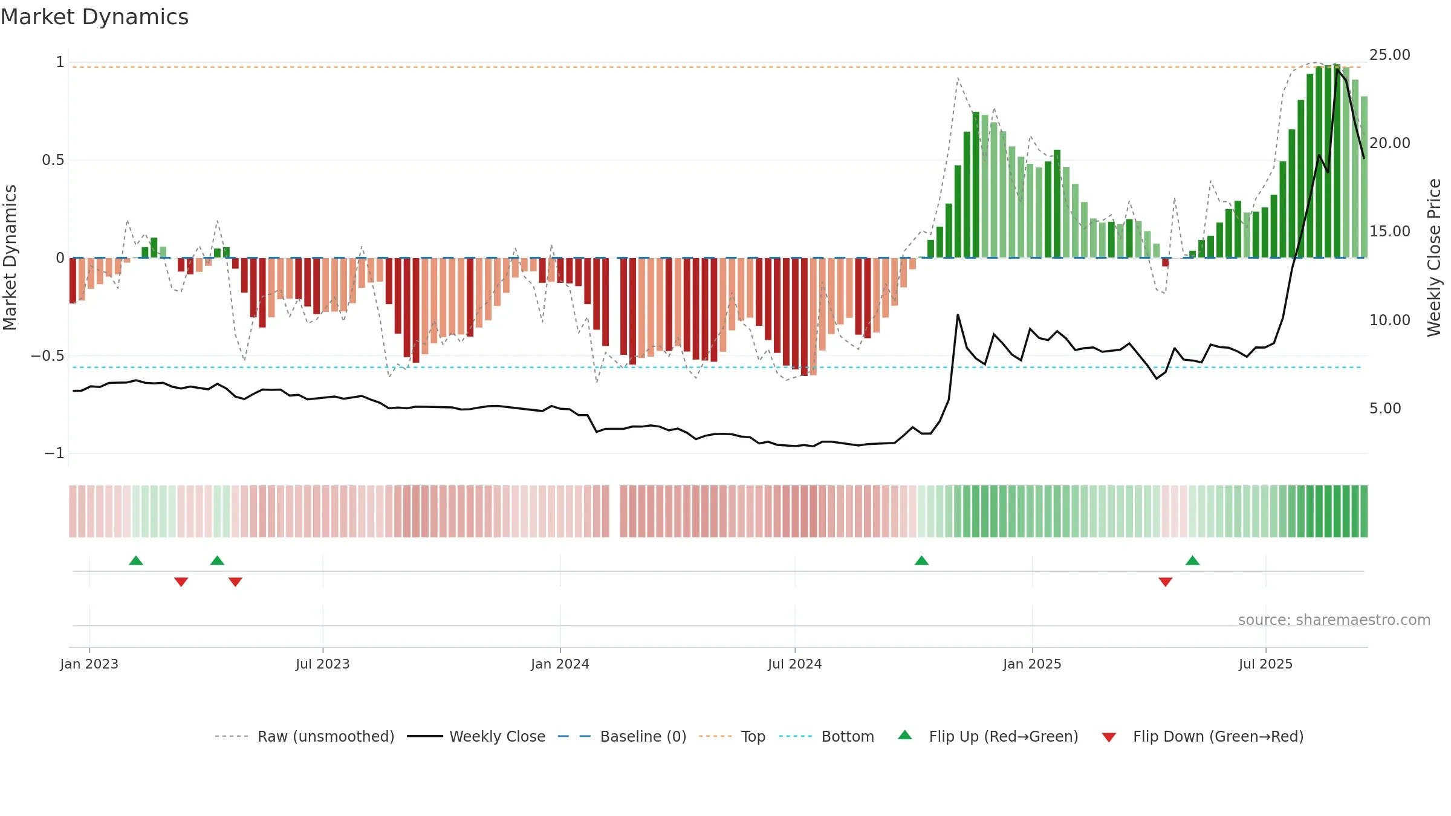Click the second red flip-down marker in 2023
The image size is (1451, 816).
pos(236,581)
